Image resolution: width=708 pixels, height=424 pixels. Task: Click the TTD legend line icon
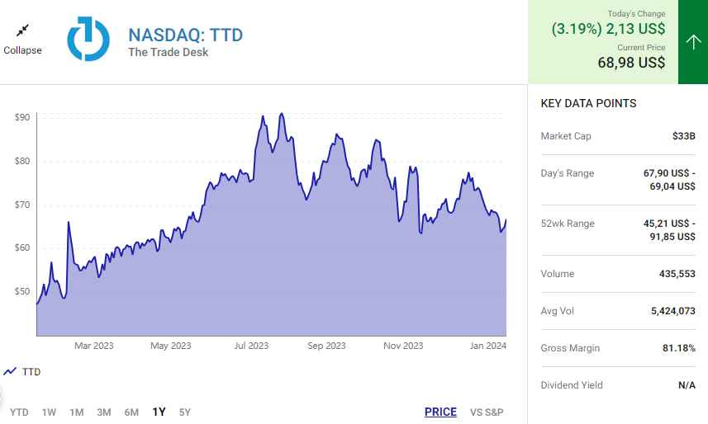pos(10,372)
